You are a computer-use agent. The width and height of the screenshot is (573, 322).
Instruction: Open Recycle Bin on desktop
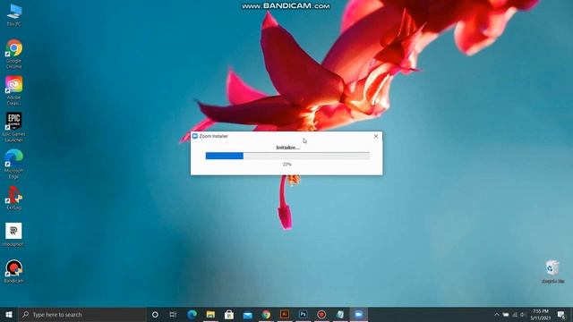point(552,271)
